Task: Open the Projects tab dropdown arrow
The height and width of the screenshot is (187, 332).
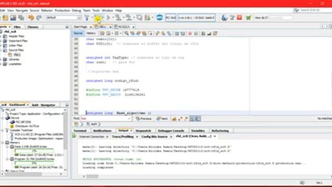Action: tap(10, 27)
